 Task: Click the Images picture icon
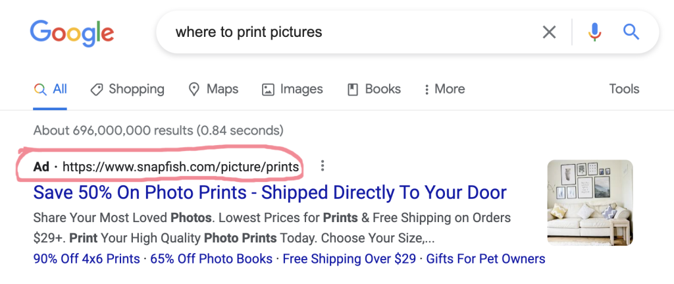click(267, 89)
